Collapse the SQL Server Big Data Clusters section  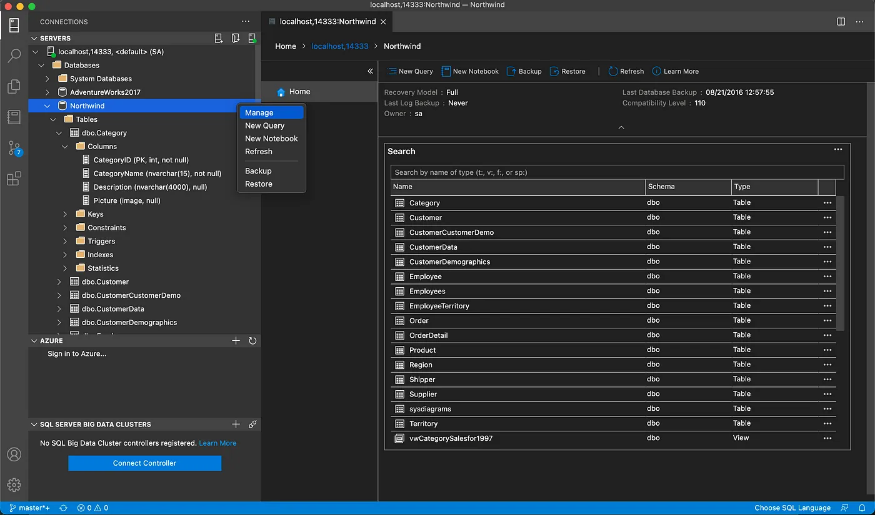click(145, 424)
